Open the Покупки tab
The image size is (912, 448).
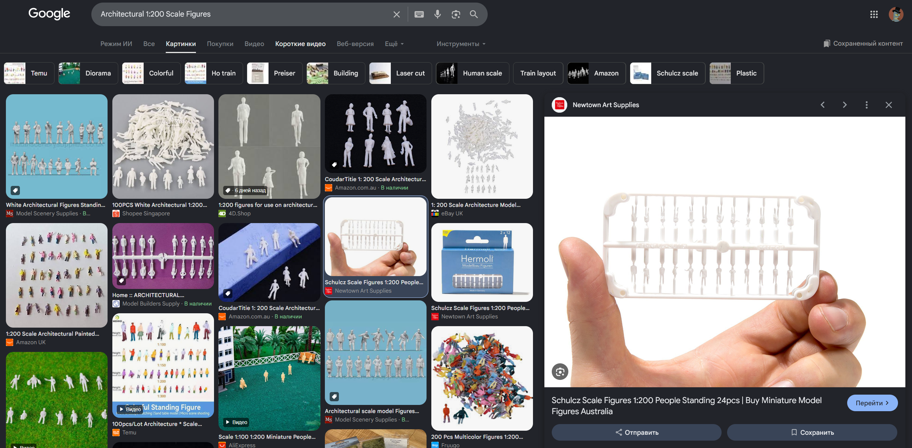coord(220,44)
